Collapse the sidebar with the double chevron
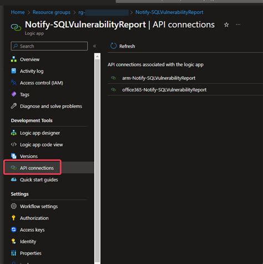 tap(94, 46)
